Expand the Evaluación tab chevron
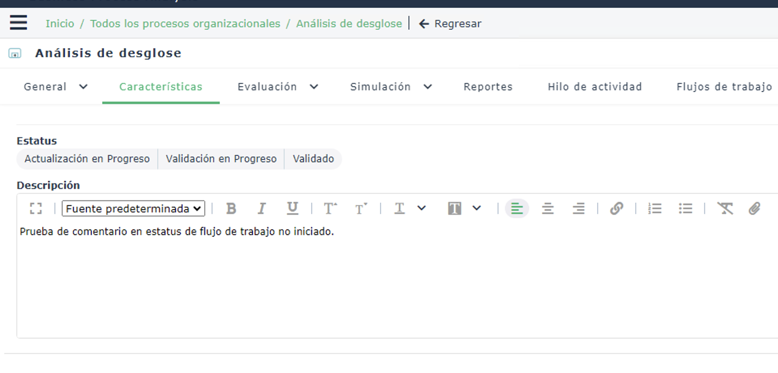778x373 pixels. 314,87
